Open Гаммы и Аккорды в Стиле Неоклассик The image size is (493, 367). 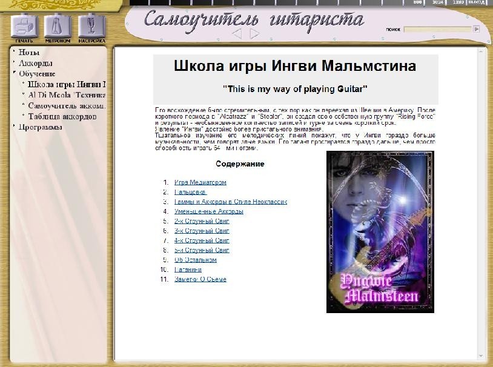pyautogui.click(x=231, y=202)
